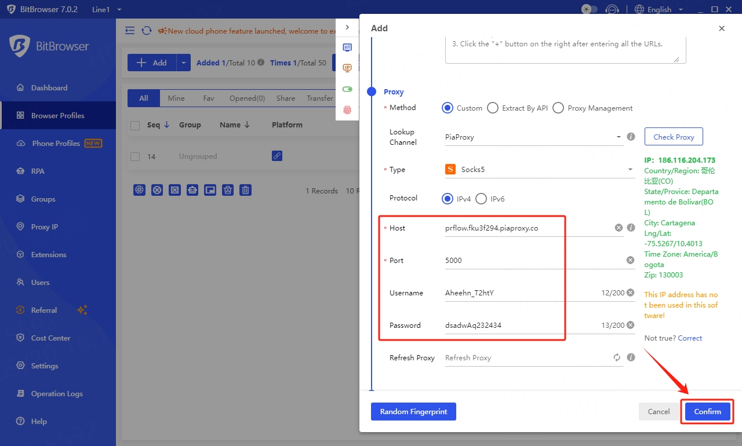Select the Extract By API method
The height and width of the screenshot is (446, 742).
click(x=493, y=108)
